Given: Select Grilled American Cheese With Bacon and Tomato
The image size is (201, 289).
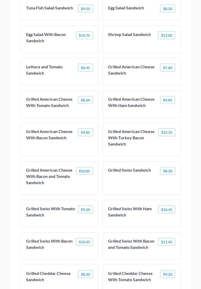Looking at the screenshot, I should click(49, 176).
